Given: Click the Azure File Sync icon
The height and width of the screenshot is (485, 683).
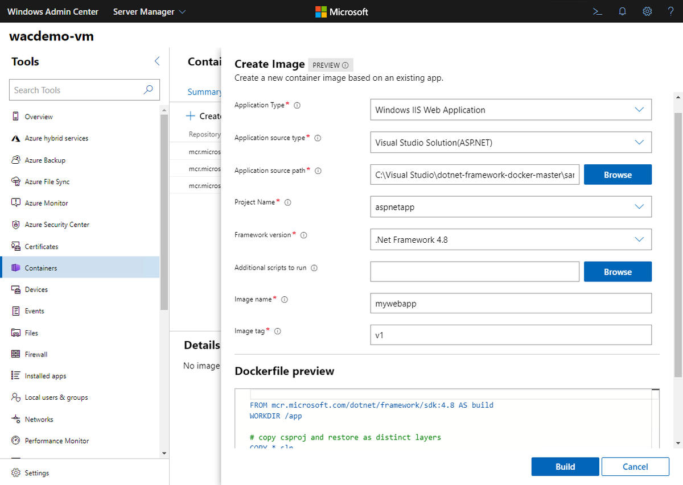Looking at the screenshot, I should [15, 181].
